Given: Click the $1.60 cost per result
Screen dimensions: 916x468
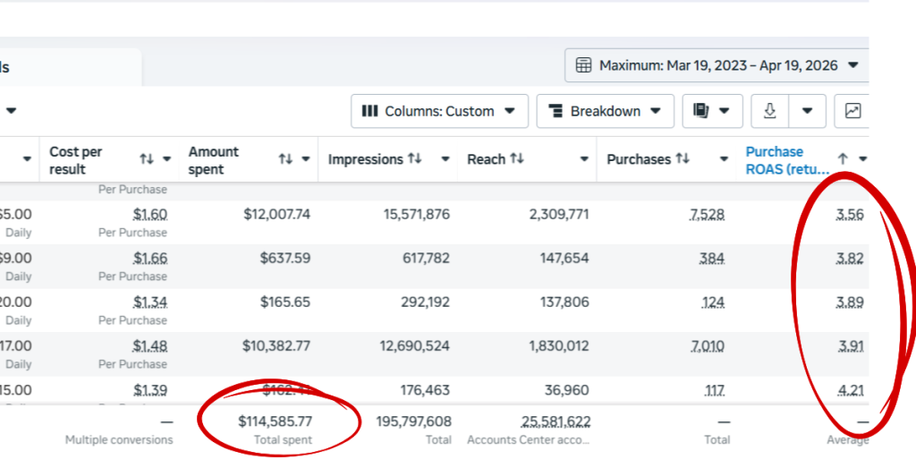Looking at the screenshot, I should (150, 215).
